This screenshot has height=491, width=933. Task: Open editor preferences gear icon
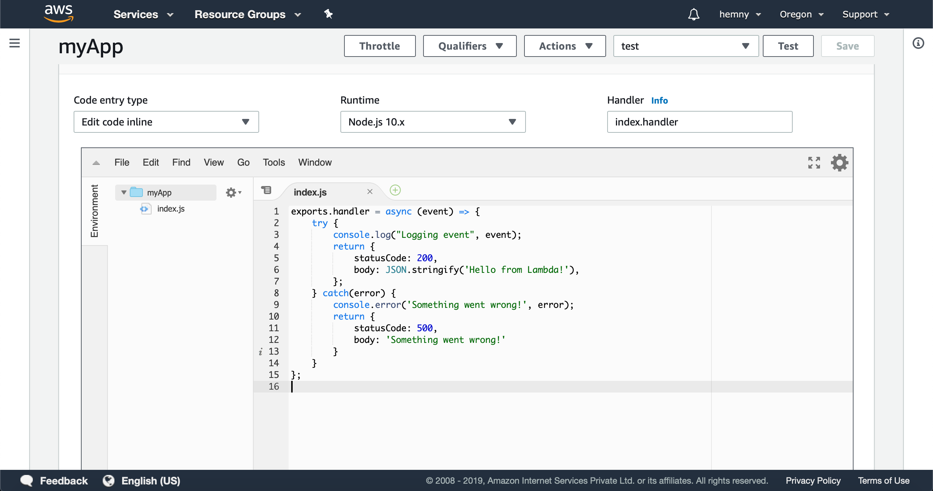(839, 163)
